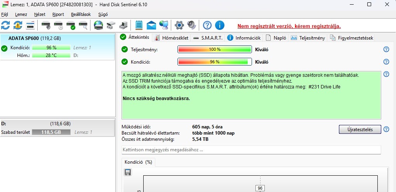Image resolution: width=396 pixels, height=192 pixels.
Task: Click the question mark help toolbar icon
Action: 207,25
